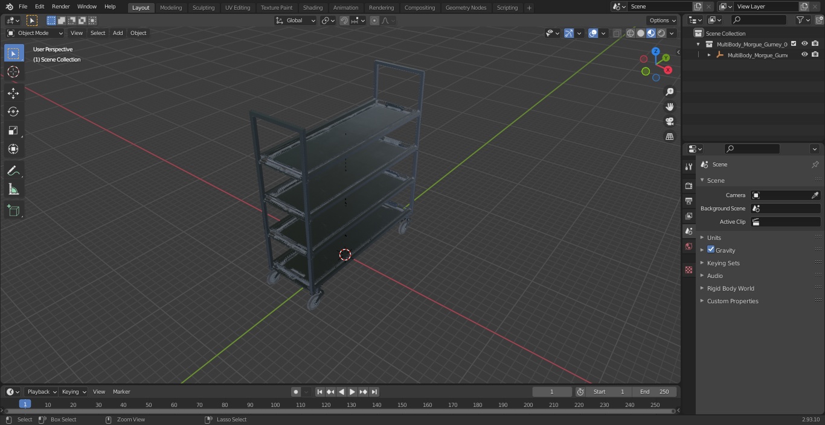This screenshot has width=825, height=425.
Task: Expand the Custom Properties panel
Action: (x=733, y=301)
